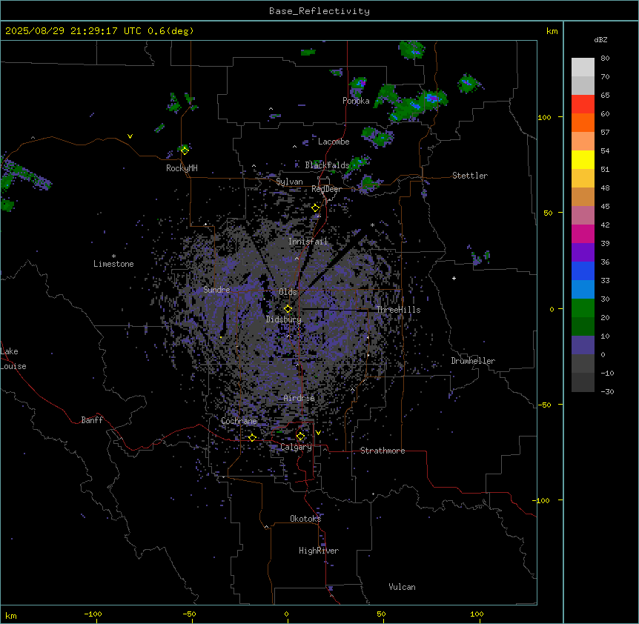Click the yellow radar site marker near Didsbury
639x624 pixels.
[288, 309]
